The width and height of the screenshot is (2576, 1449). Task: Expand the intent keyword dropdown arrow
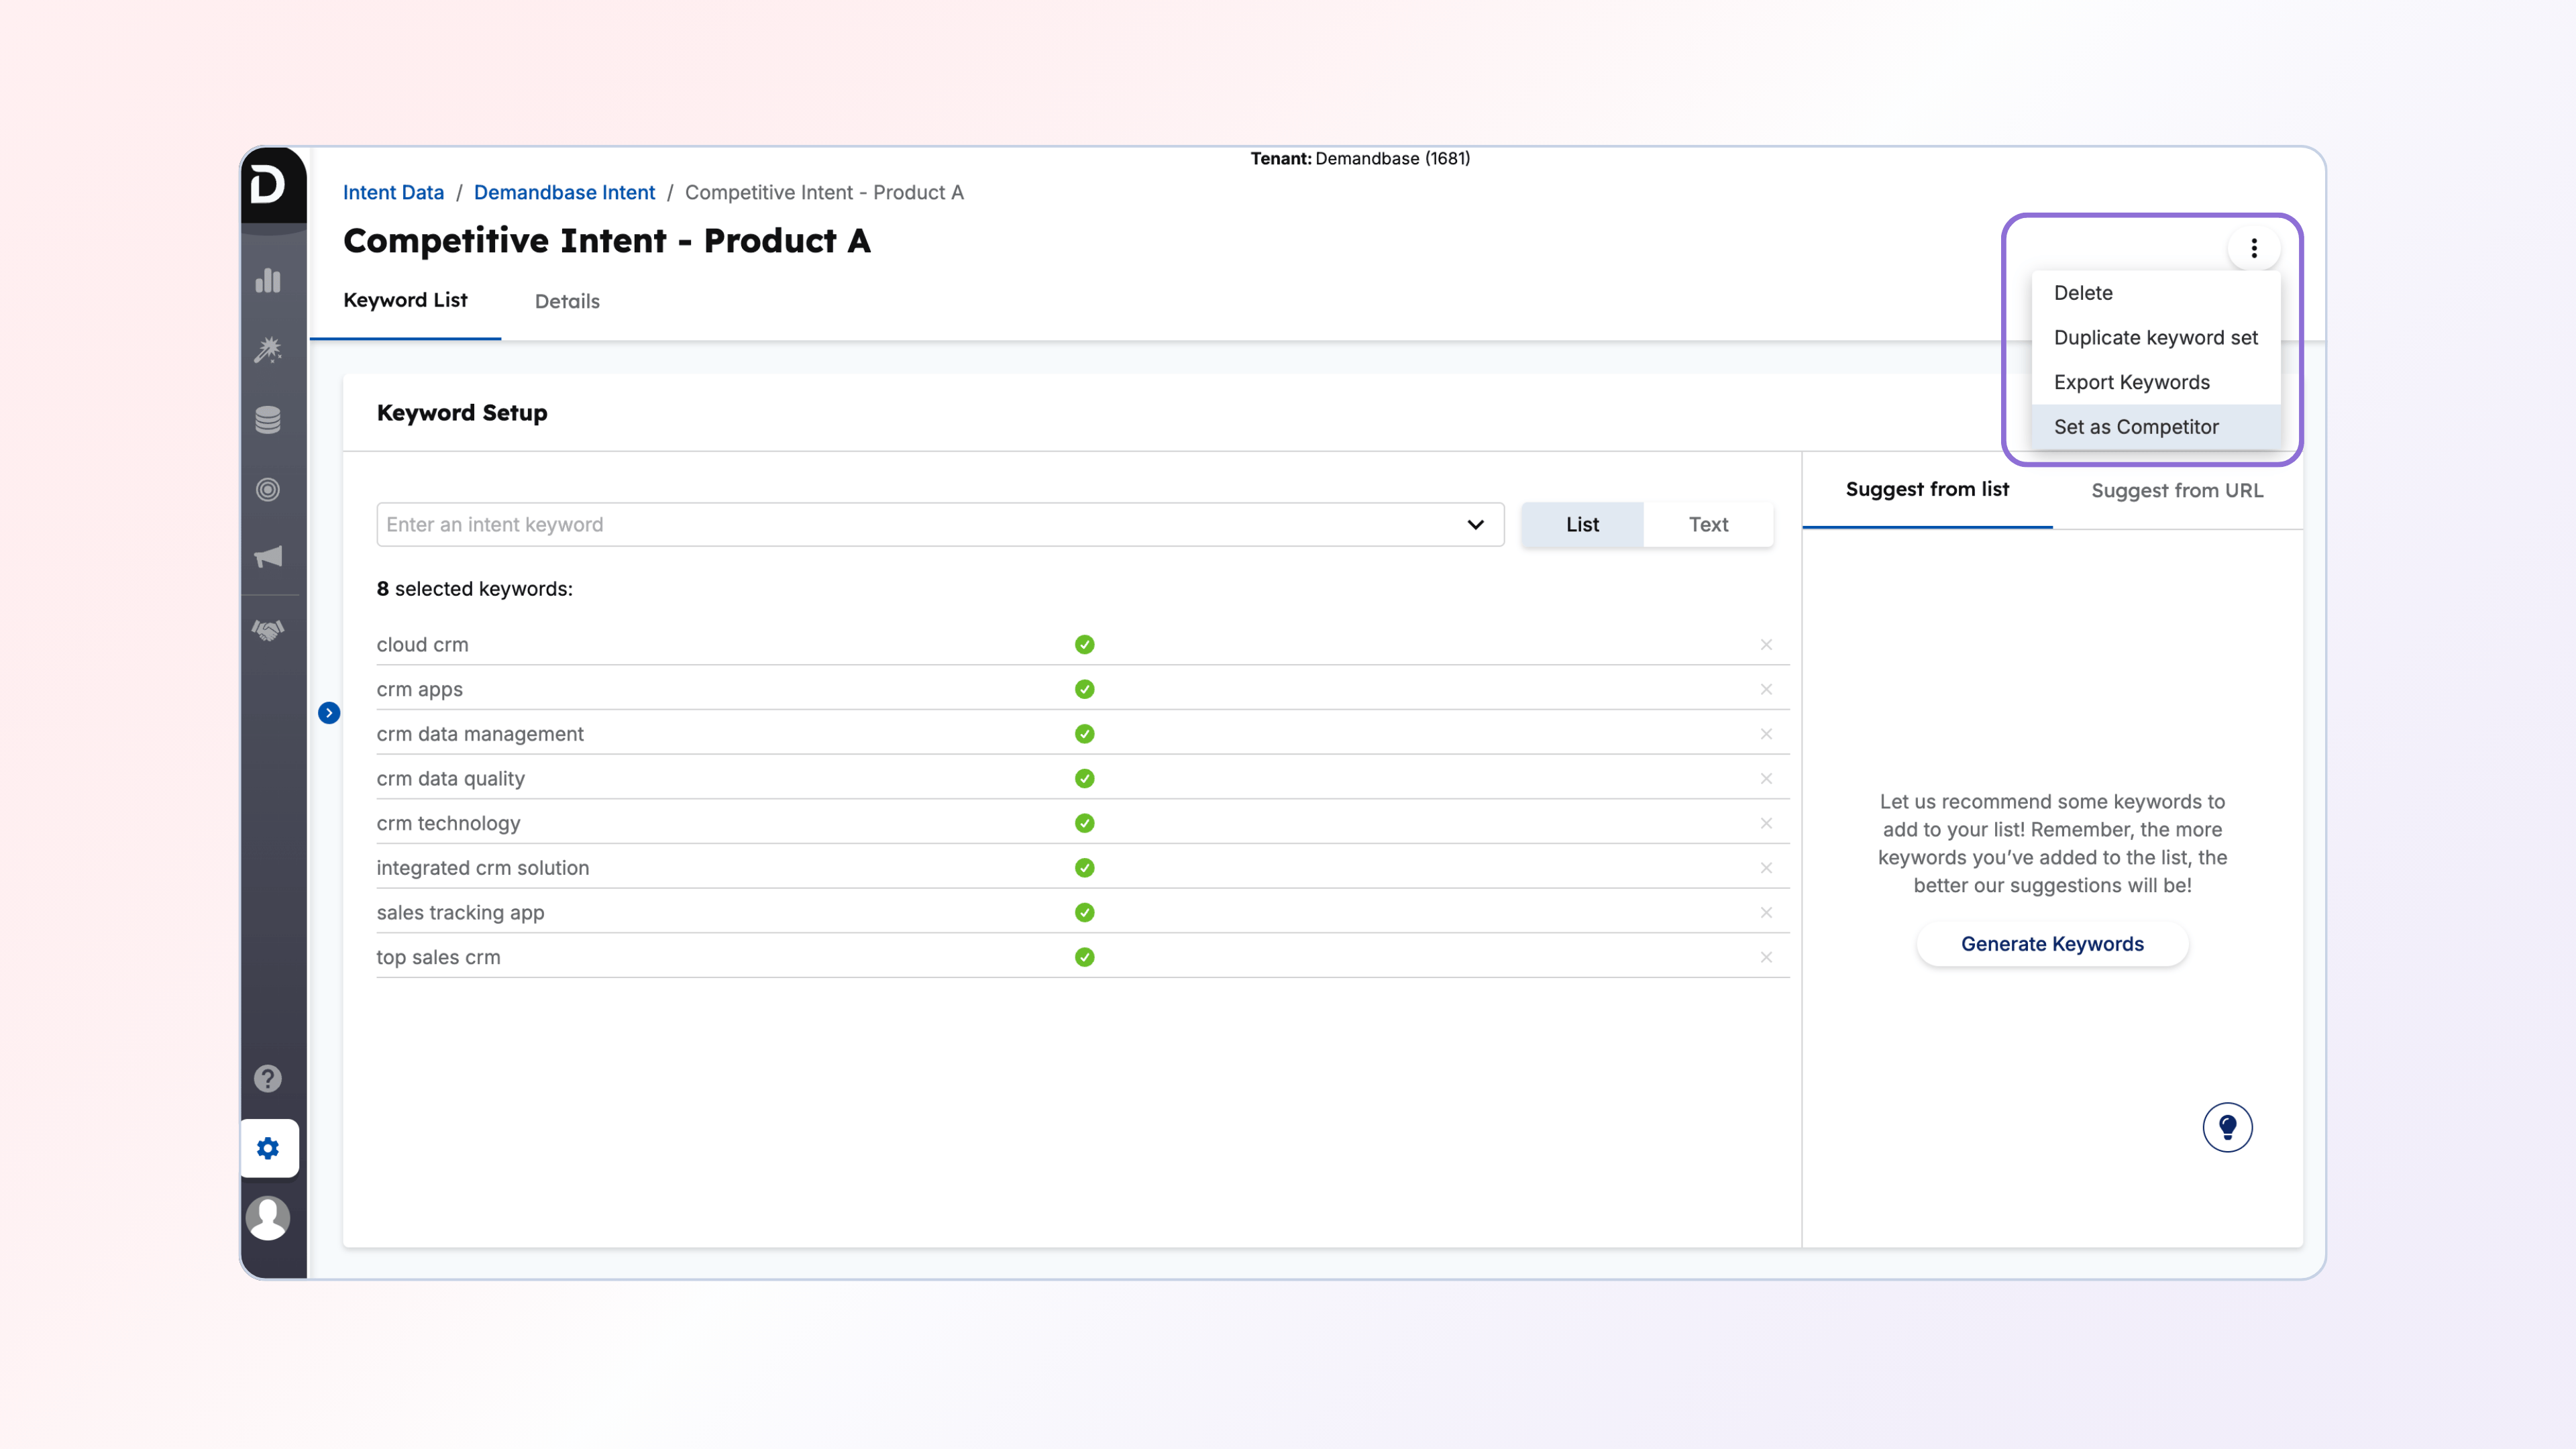1475,524
